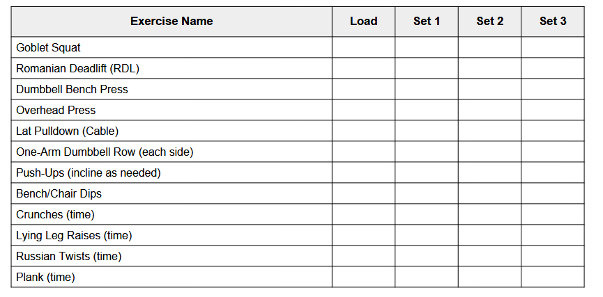603x297 pixels.
Task: Select the Goblet Squat exercise cell
Action: [x=171, y=47]
